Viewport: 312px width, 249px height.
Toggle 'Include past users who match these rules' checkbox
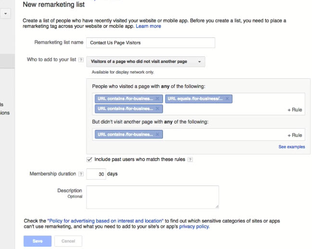89,159
